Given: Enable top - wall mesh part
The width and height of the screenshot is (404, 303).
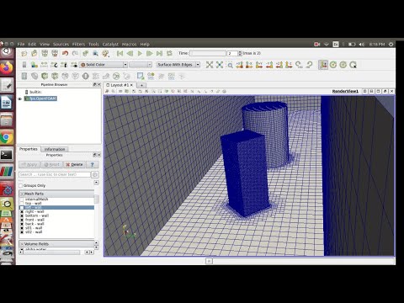Looking at the screenshot, I should [22, 204].
